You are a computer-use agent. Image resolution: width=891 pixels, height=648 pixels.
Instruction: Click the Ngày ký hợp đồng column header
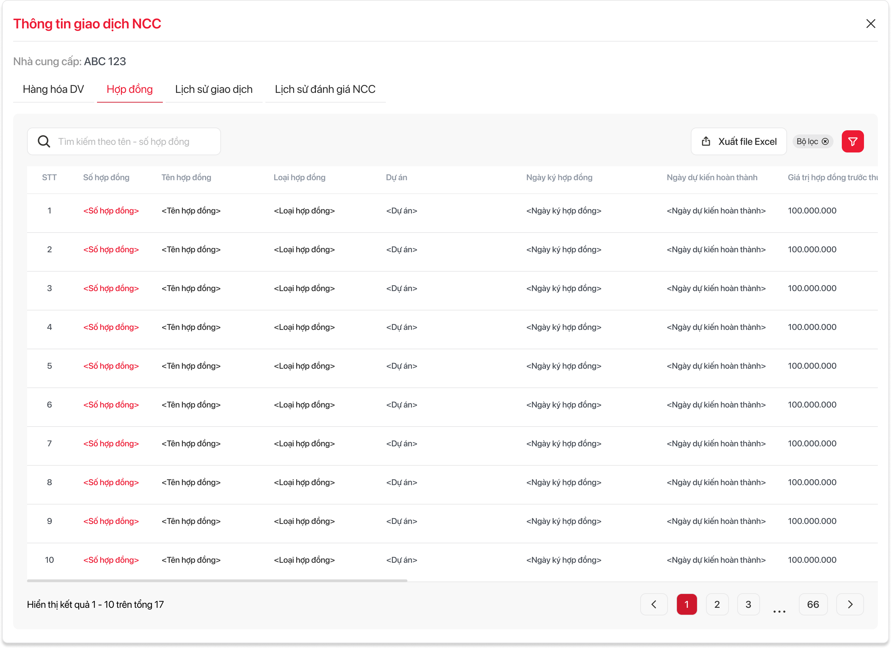(x=559, y=178)
